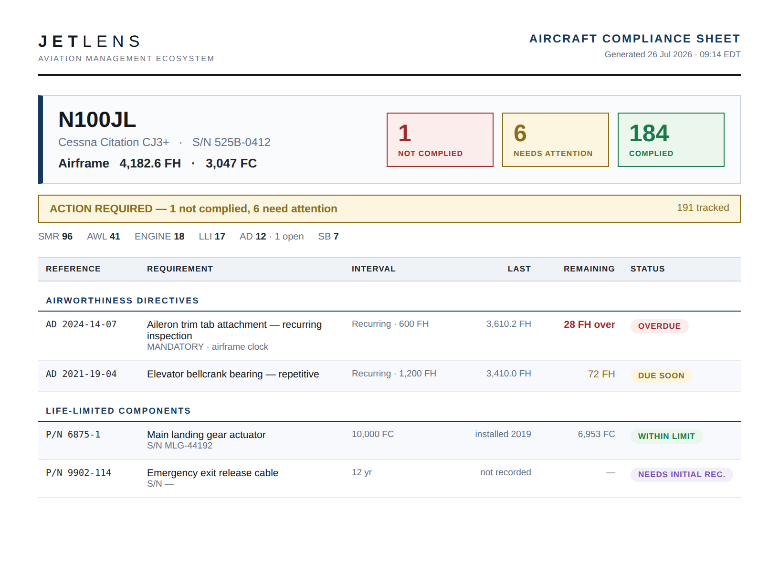Open reference AD 2024-14-07
The height and width of the screenshot is (584, 779).
(81, 324)
